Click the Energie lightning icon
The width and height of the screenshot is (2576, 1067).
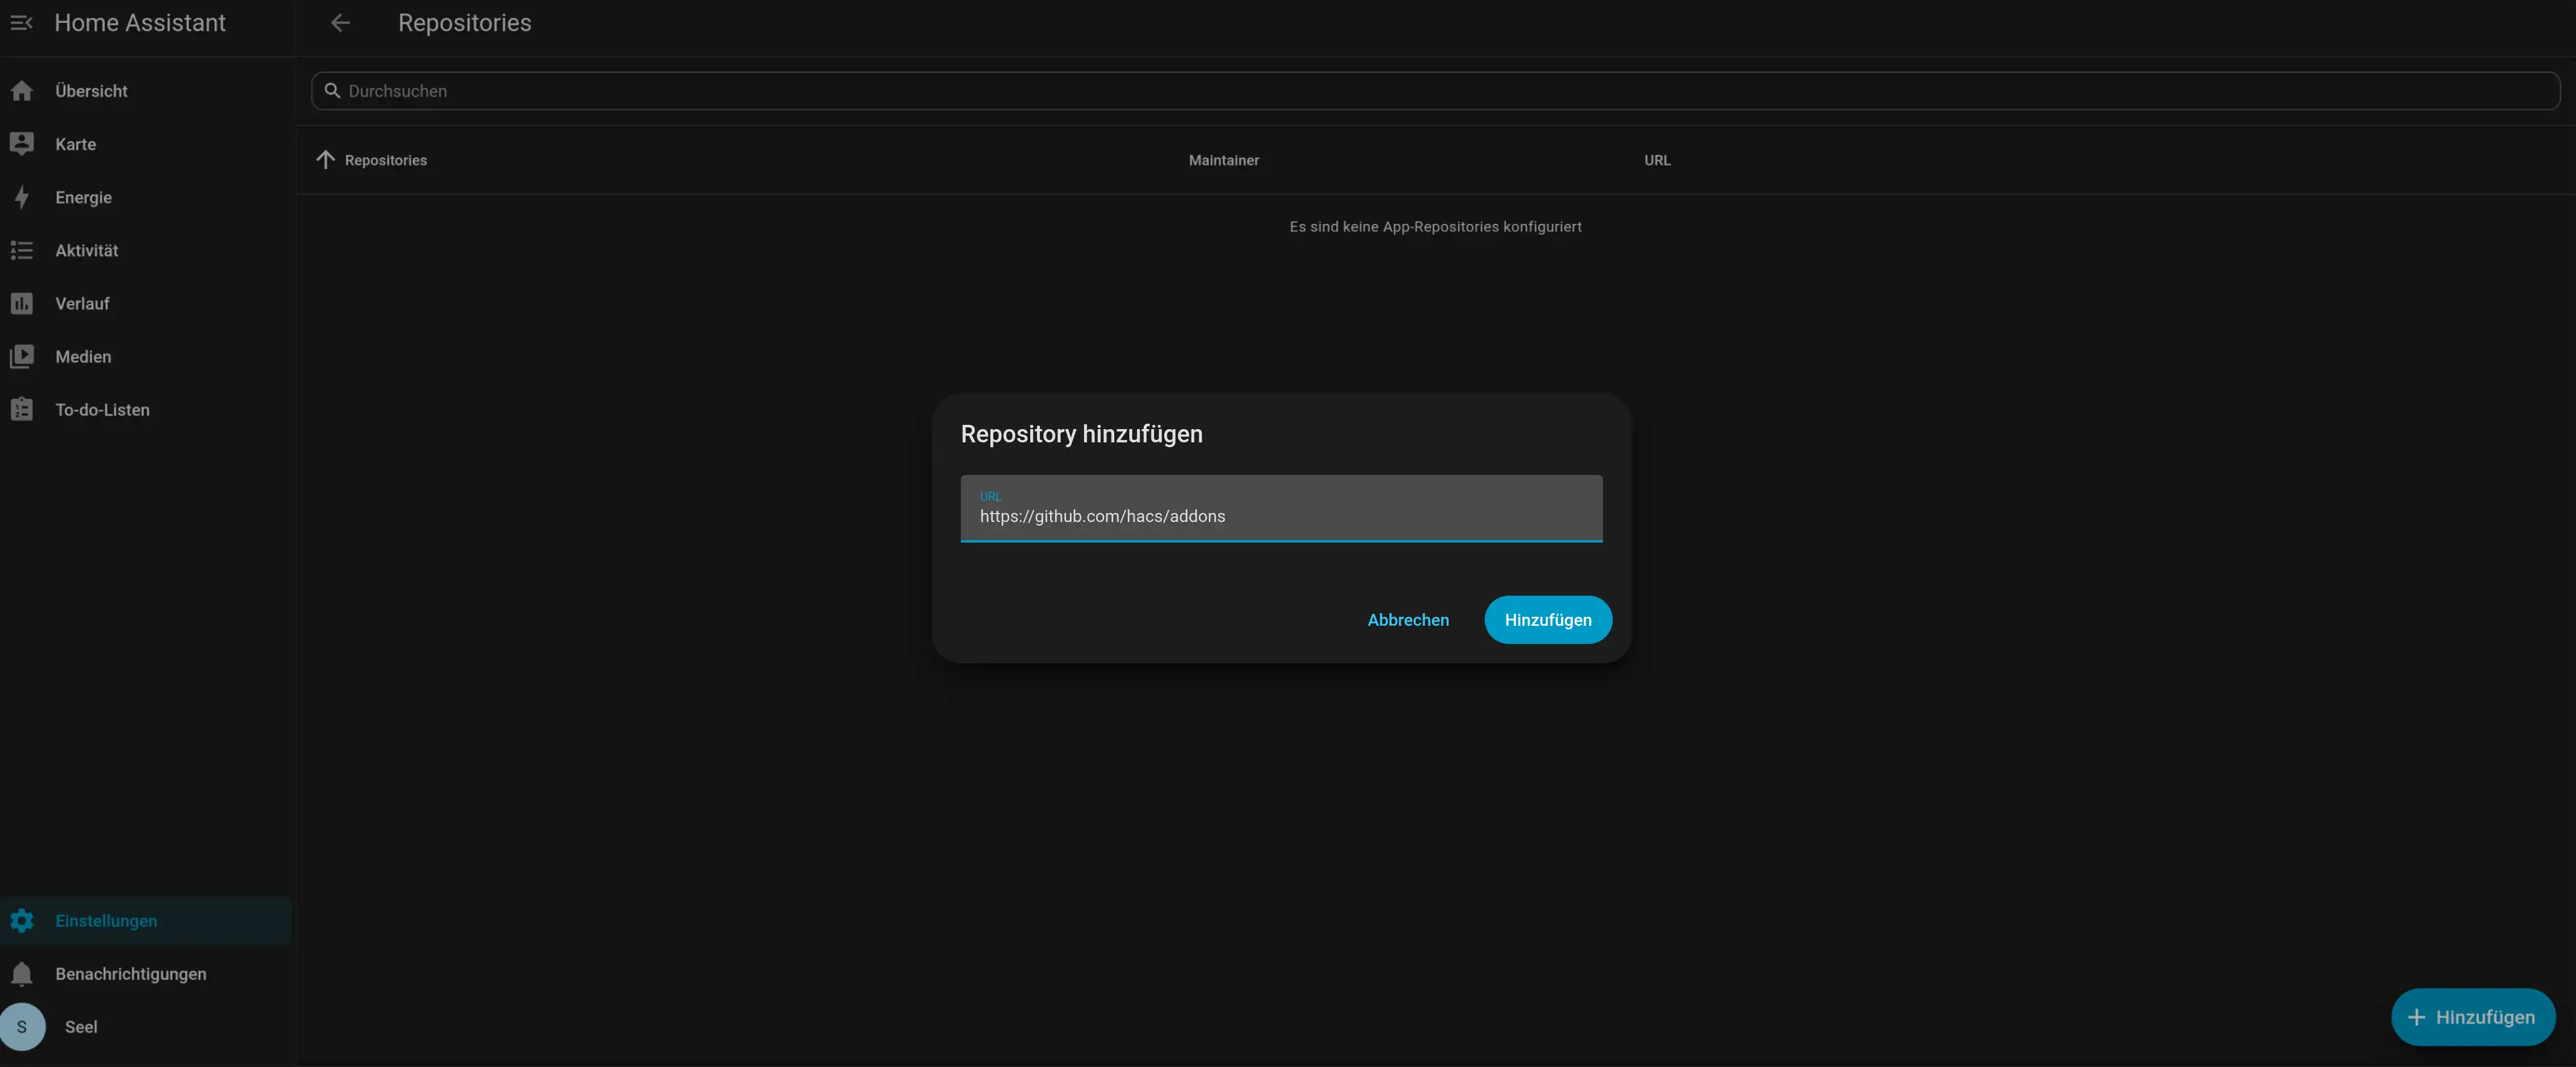point(22,197)
